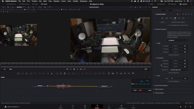Click the Blur droplet tool icon in toolbar
Viewport: 194px width, 109px height.
52,74
